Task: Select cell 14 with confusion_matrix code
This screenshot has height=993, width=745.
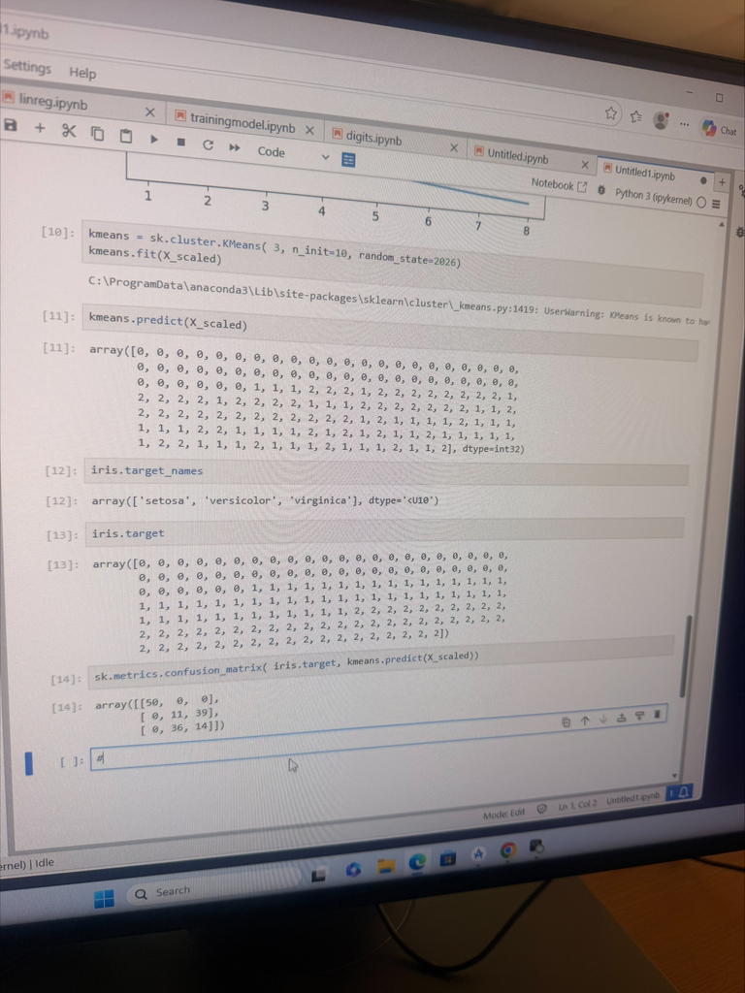Action: (380, 662)
